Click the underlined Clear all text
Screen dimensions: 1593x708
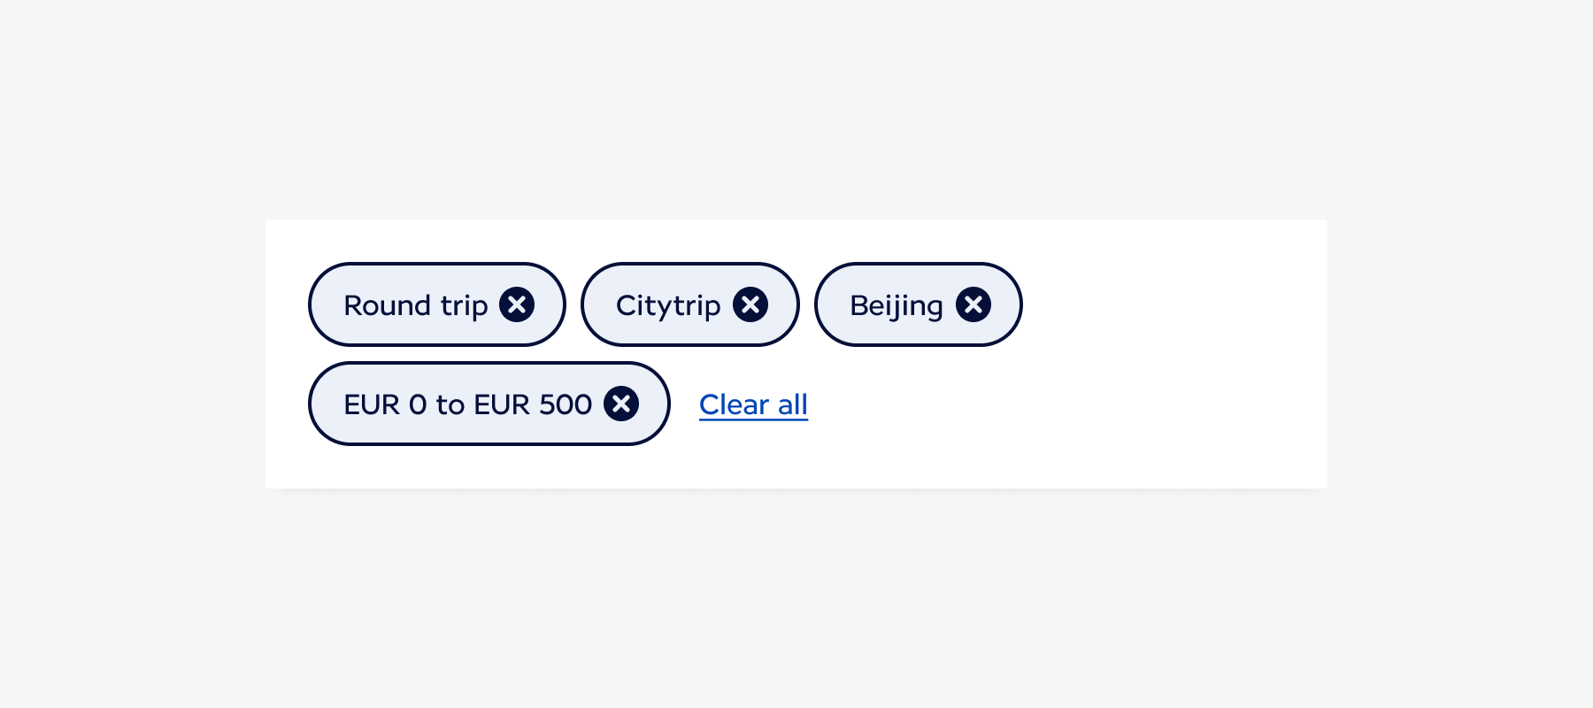click(753, 404)
